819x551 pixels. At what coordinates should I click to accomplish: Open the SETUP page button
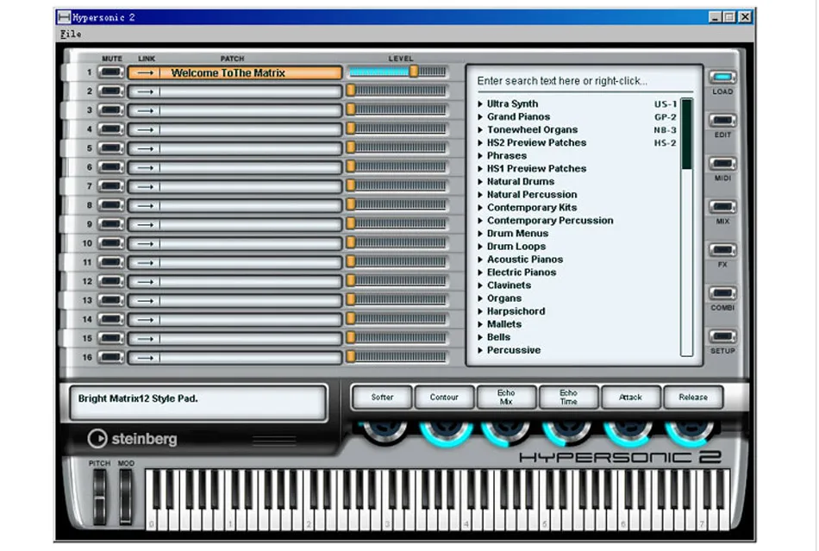pyautogui.click(x=722, y=336)
